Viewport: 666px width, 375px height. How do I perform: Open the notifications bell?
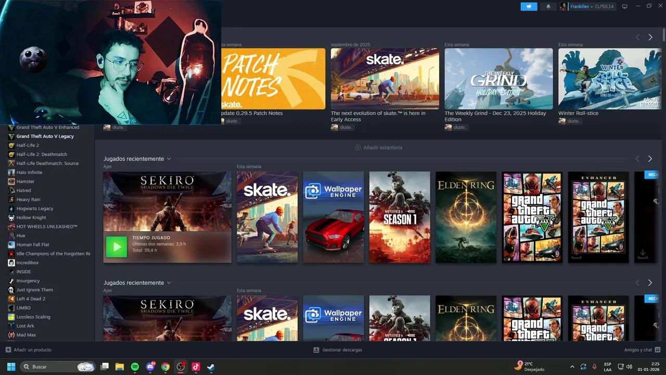point(548,7)
